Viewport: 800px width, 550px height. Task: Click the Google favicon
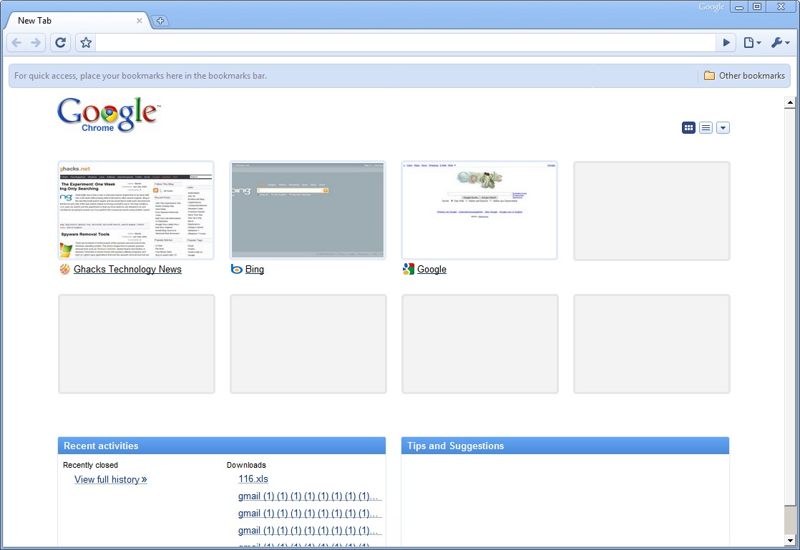point(408,269)
